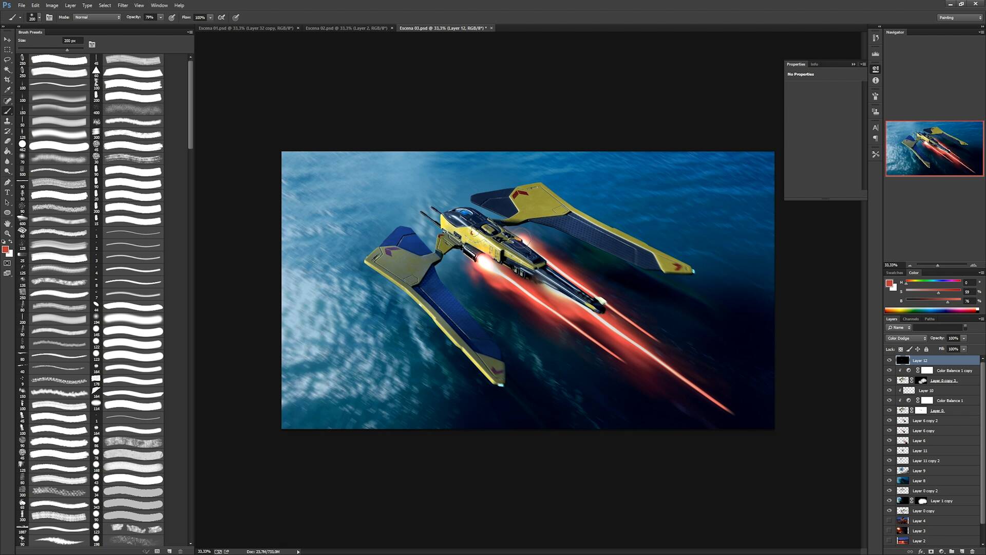Select the Eraser tool
The height and width of the screenshot is (555, 986).
[x=7, y=141]
